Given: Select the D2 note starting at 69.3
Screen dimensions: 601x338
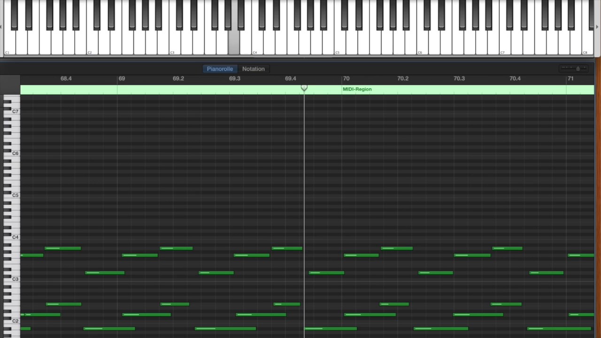Looking at the screenshot, I should click(x=261, y=315).
